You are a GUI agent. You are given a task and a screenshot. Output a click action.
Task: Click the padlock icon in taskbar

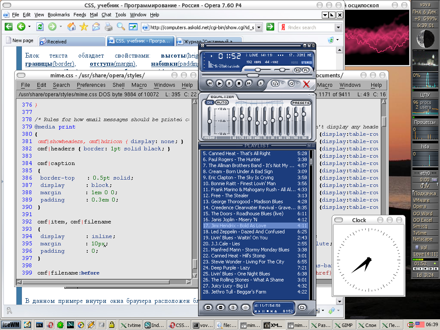[112, 325]
